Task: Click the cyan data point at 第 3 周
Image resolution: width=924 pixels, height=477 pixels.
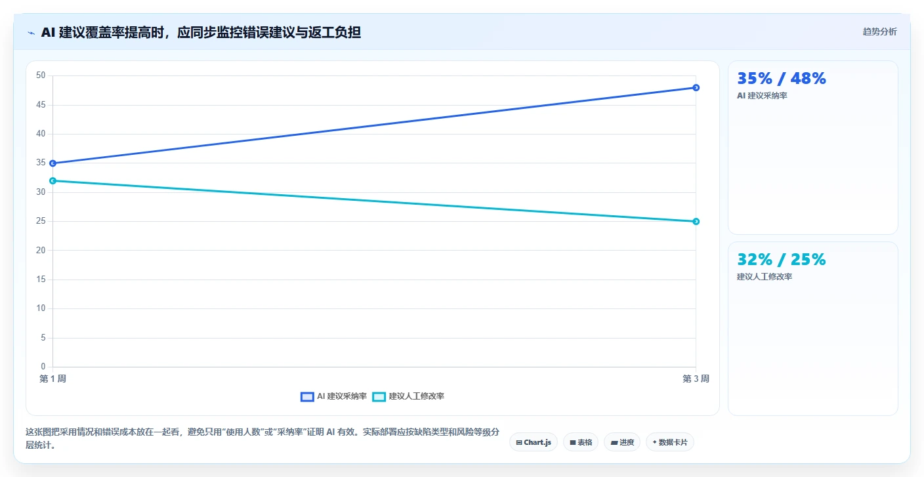Action: [696, 221]
